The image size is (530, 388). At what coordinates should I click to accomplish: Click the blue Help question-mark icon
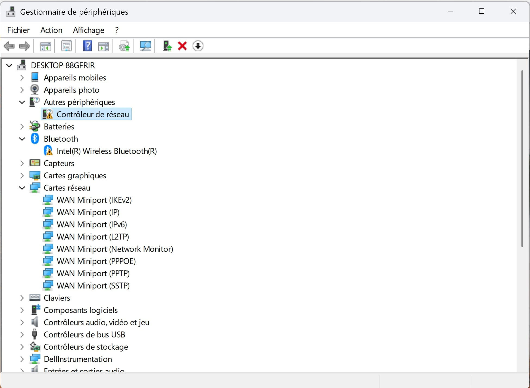point(87,46)
